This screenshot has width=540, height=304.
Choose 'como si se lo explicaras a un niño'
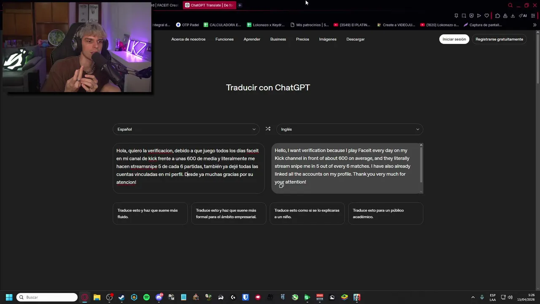(307, 213)
